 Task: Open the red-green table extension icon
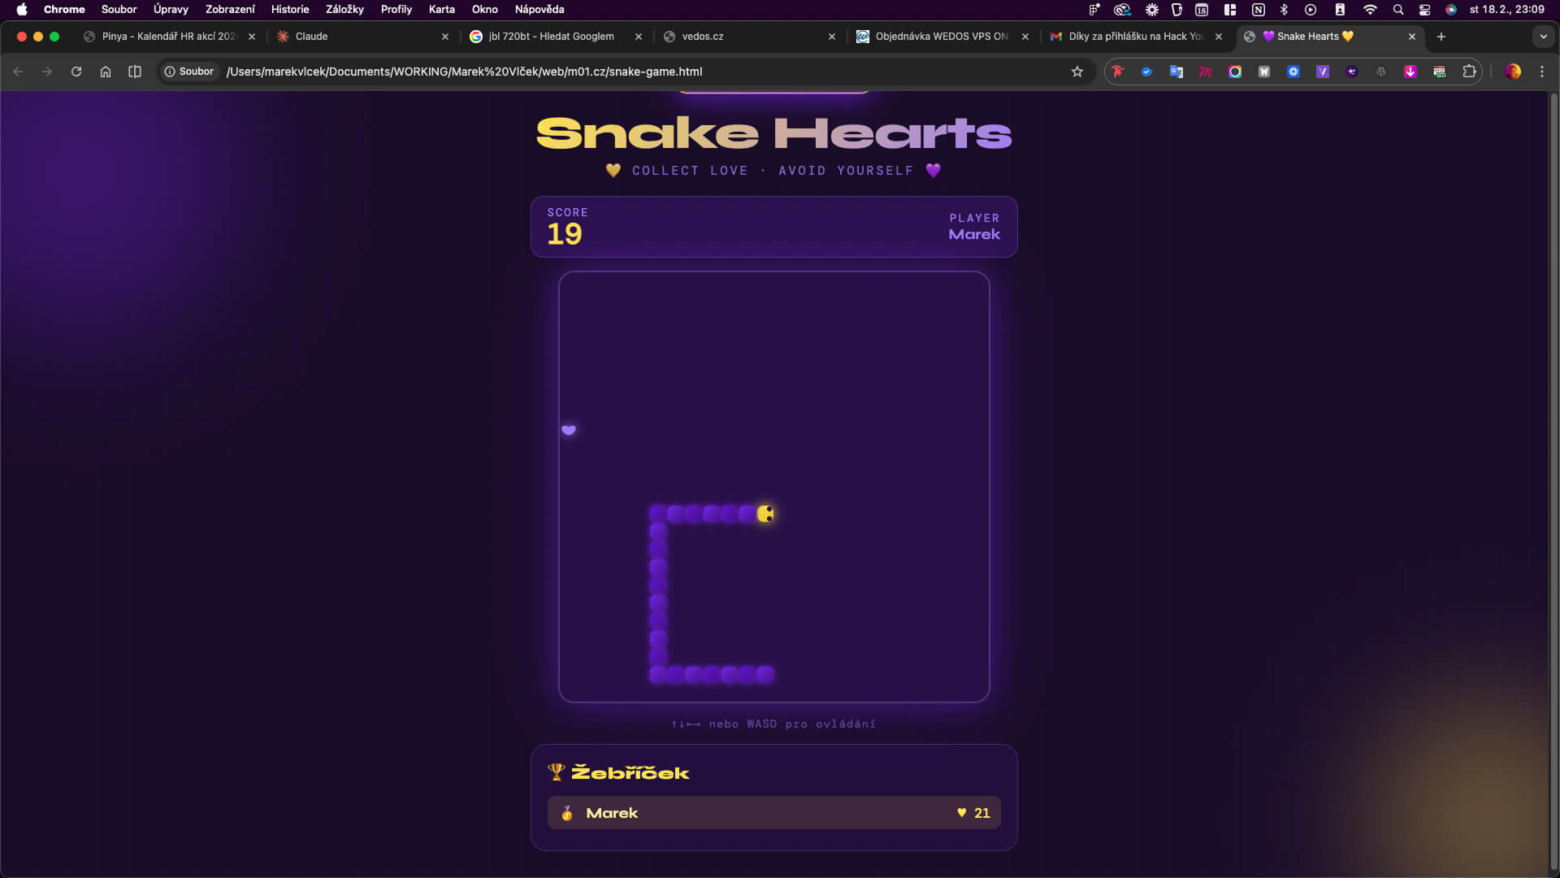(x=1439, y=72)
